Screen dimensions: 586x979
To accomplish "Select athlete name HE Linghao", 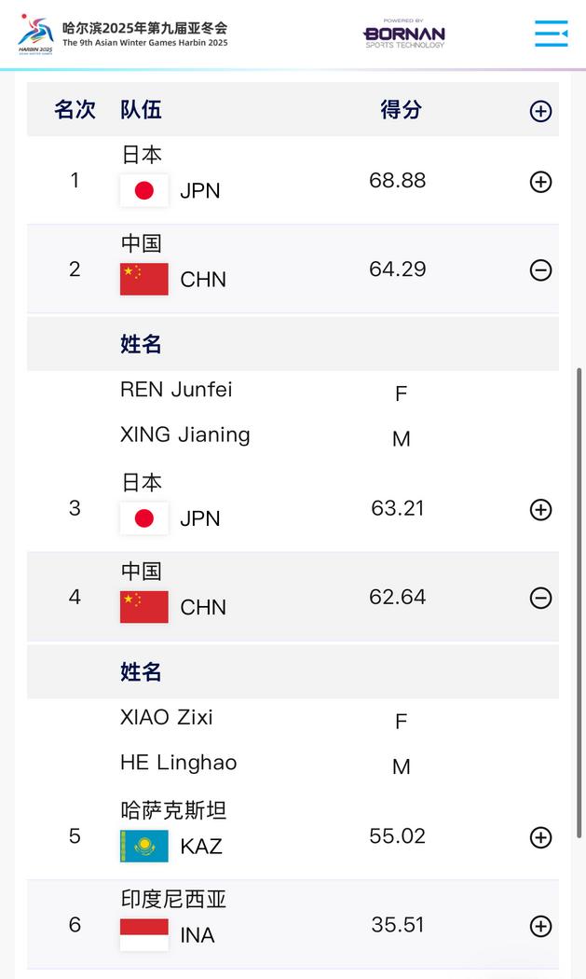I will pyautogui.click(x=178, y=763).
